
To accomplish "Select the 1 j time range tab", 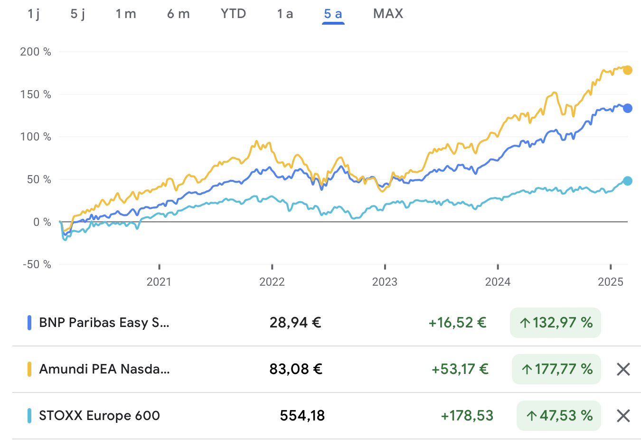I will tap(34, 14).
